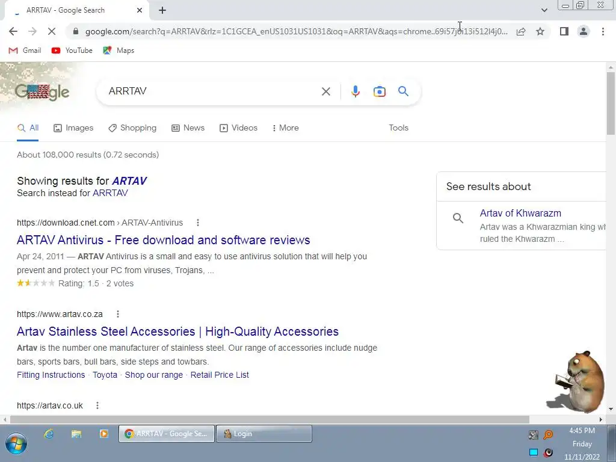Open Artav Stainless Steel Accessories result
Viewport: 616px width, 462px height.
(x=177, y=331)
